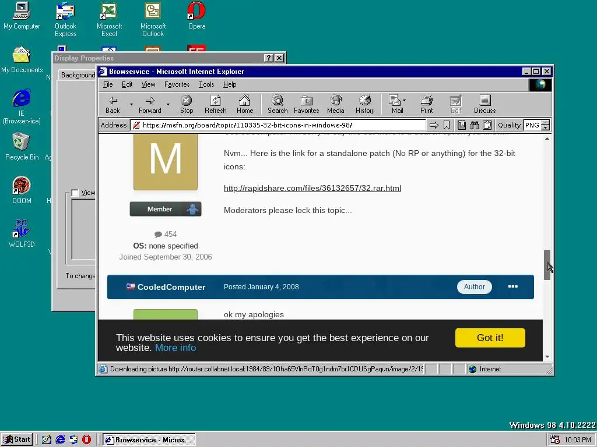
Task: Open CooledComputer's profile name link
Action: tap(171, 287)
